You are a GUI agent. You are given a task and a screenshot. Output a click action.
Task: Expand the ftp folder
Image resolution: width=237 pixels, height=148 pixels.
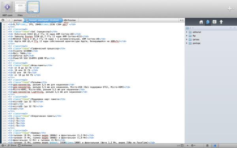coord(187,36)
